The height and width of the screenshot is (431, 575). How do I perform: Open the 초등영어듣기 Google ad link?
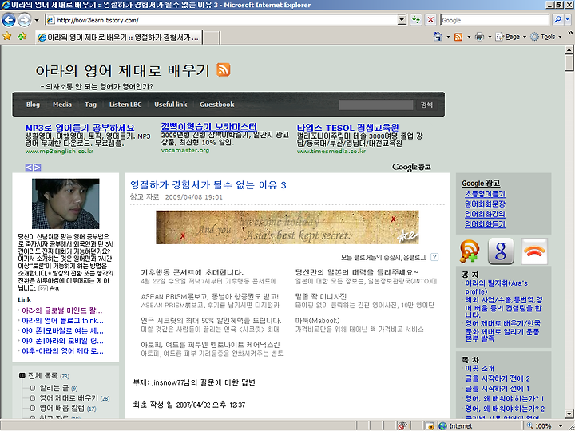(486, 194)
